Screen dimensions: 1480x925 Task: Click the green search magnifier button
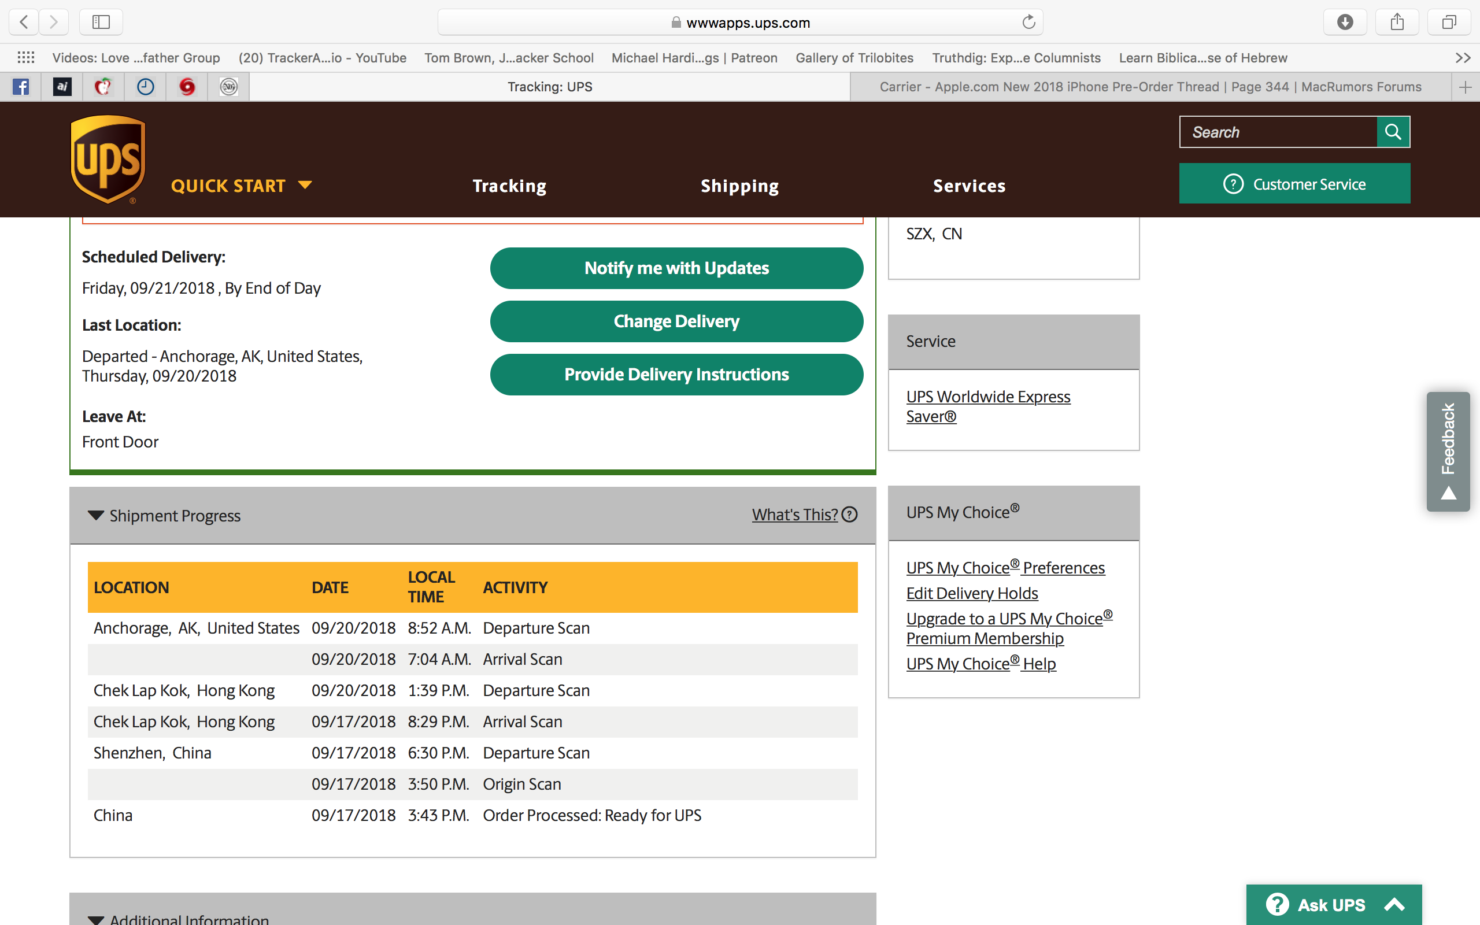pos(1393,132)
